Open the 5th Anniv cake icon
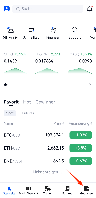The width and height of the screenshot is (96, 198). [x=10, y=30]
